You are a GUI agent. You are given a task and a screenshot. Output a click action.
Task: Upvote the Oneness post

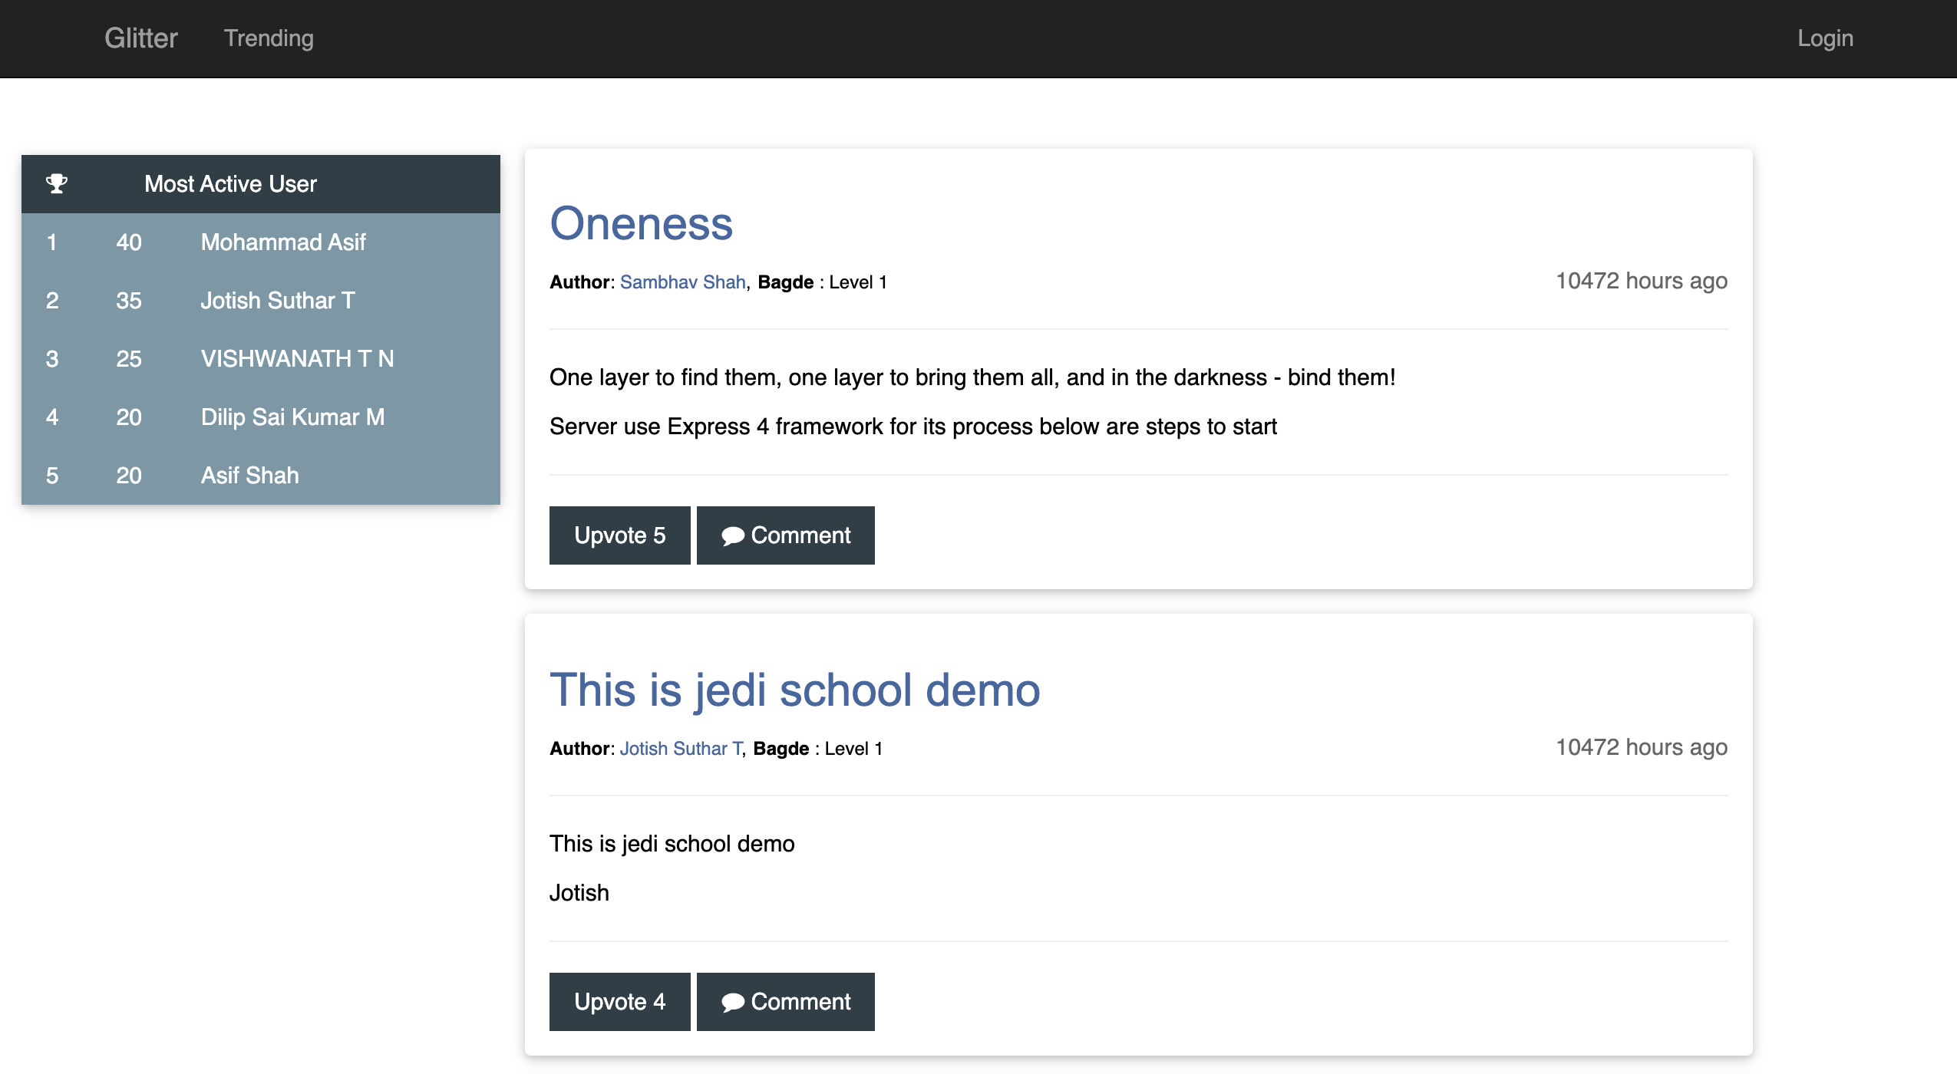(x=619, y=535)
